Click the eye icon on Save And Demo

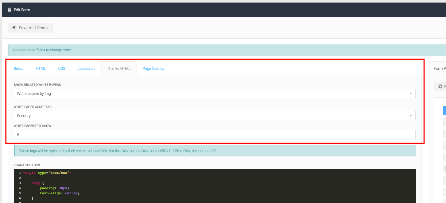(x=14, y=28)
